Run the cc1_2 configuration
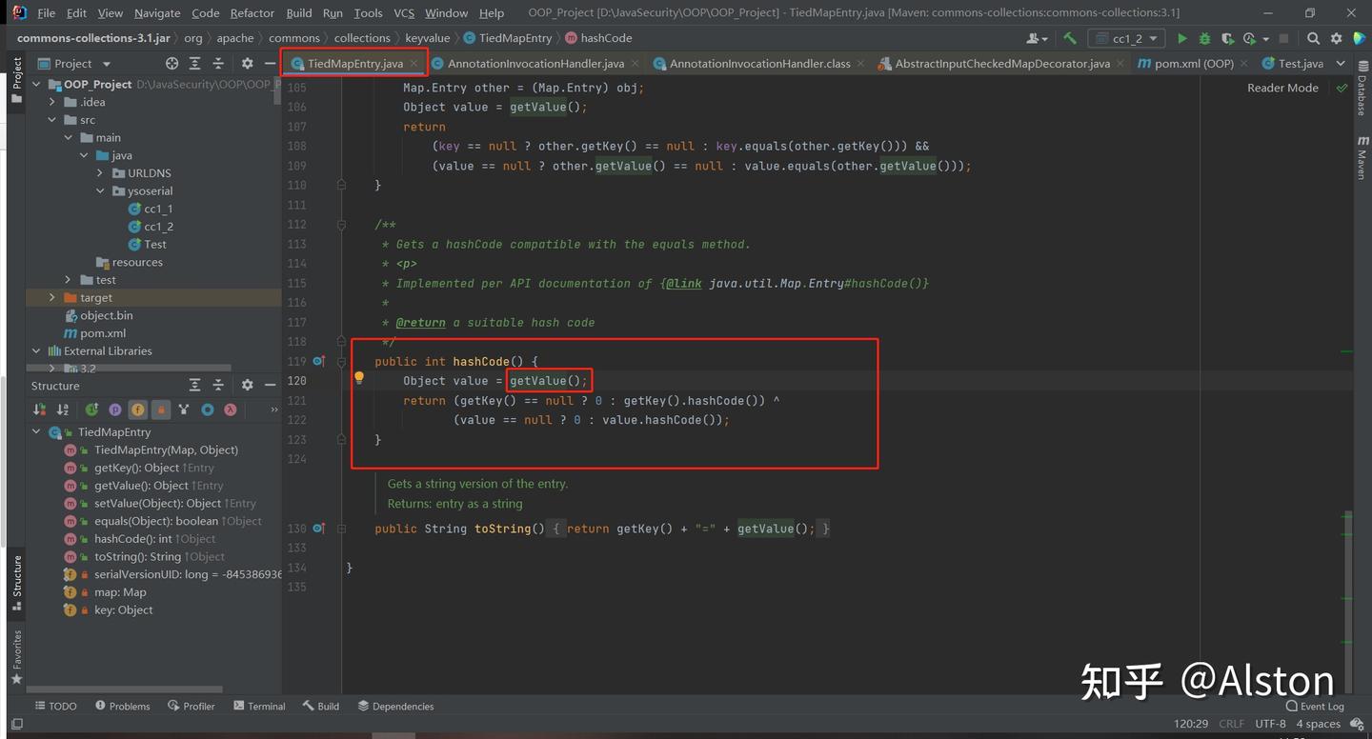The image size is (1372, 739). coord(1182,38)
